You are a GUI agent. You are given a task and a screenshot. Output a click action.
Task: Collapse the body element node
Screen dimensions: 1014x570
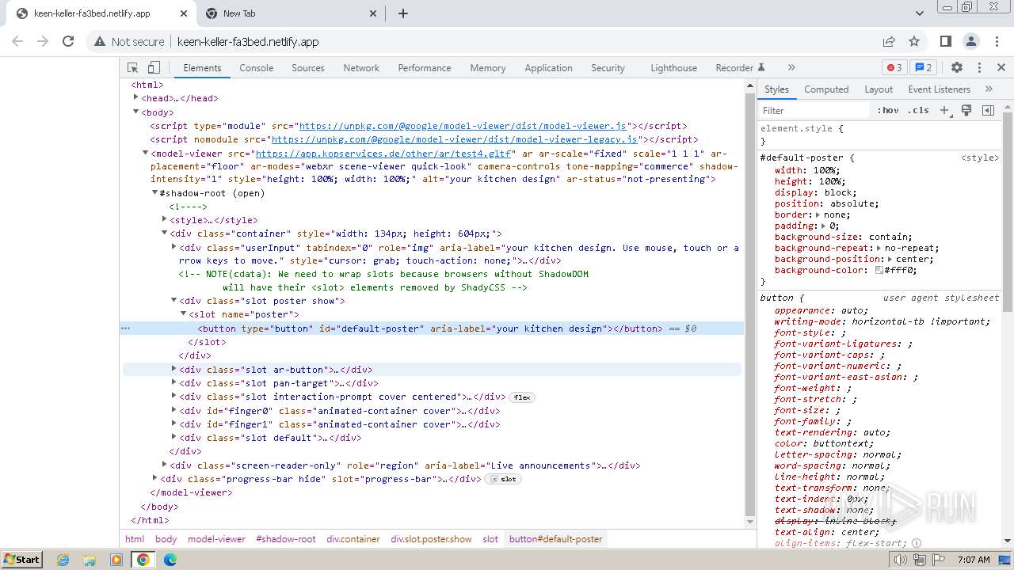136,112
